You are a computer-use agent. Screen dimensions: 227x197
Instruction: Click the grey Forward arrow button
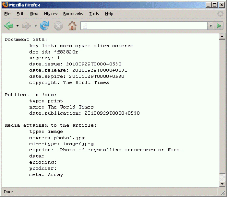(x=26, y=26)
